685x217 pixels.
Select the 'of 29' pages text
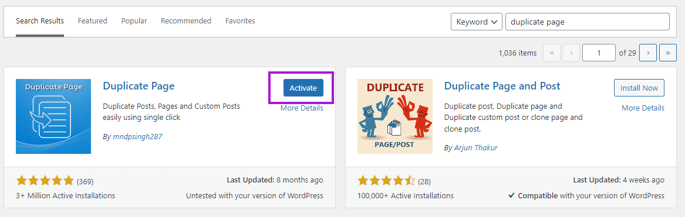(x=628, y=53)
